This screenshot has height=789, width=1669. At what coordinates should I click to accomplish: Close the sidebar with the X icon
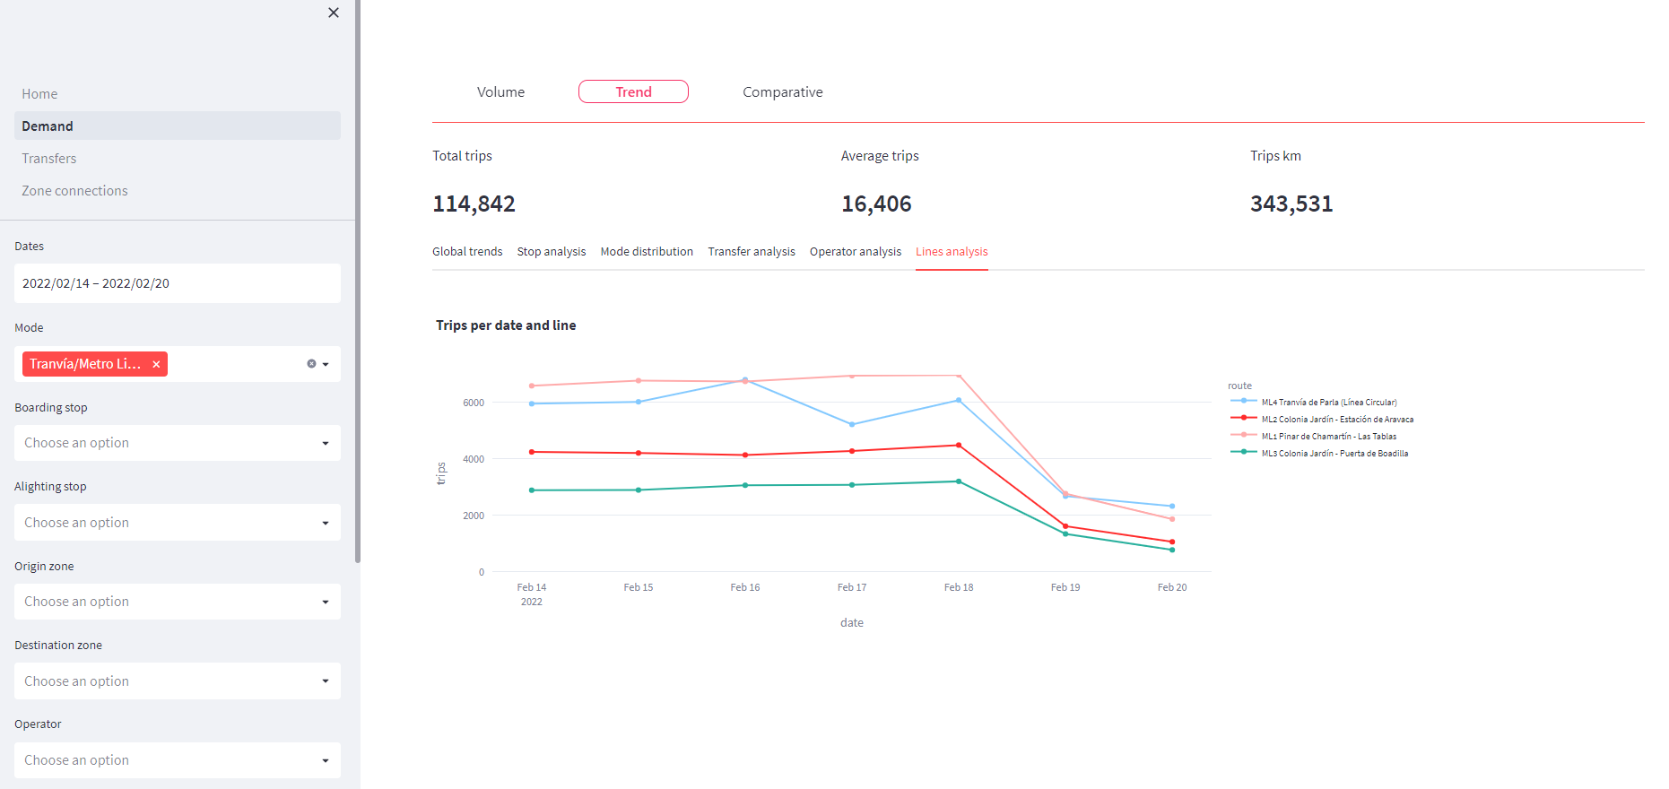point(334,13)
